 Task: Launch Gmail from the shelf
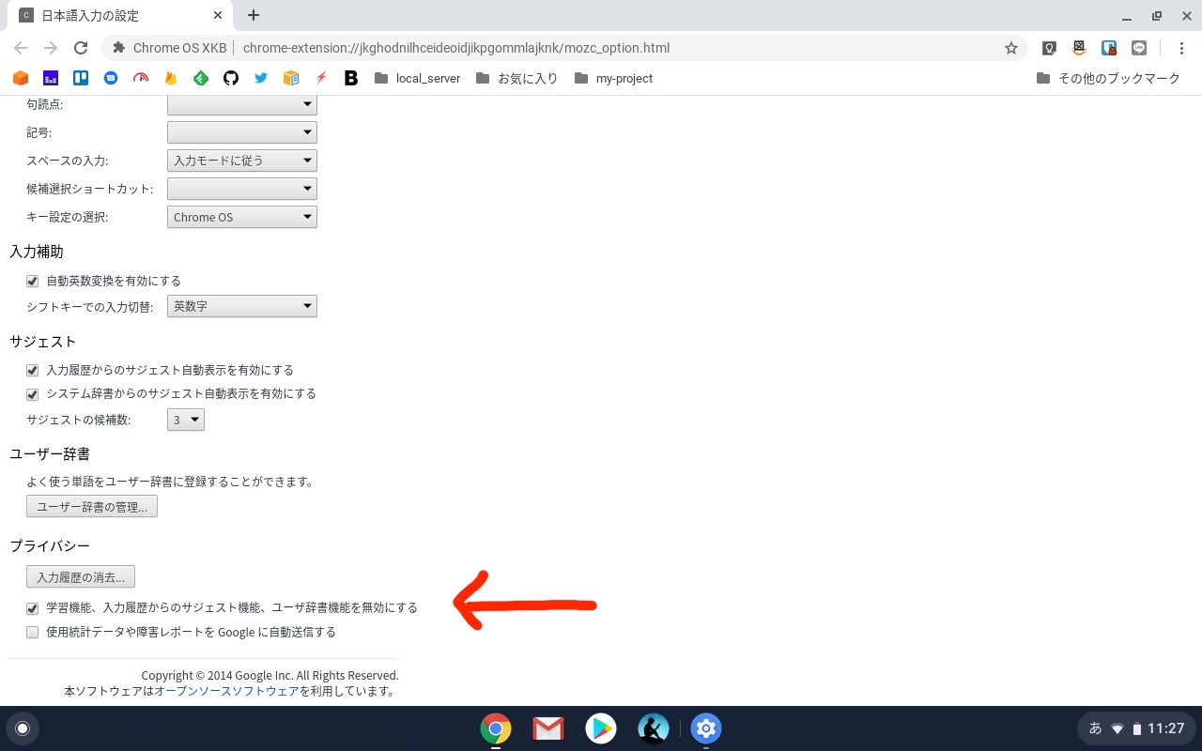click(547, 728)
